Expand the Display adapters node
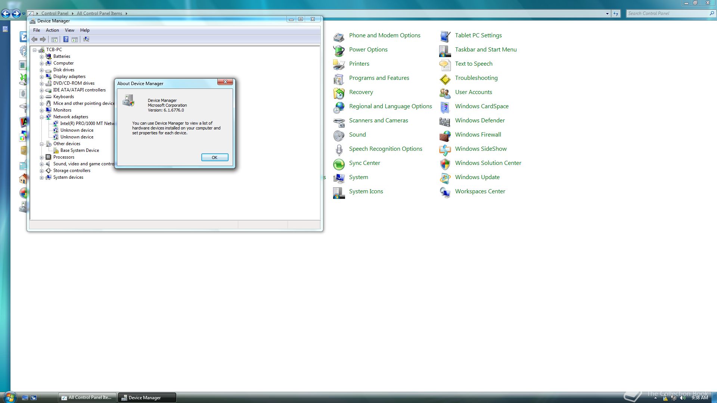717x403 pixels. (42, 77)
